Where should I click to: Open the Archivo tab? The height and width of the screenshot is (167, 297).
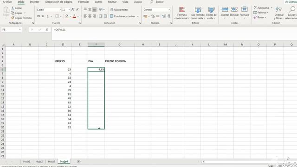[x=7, y=2]
